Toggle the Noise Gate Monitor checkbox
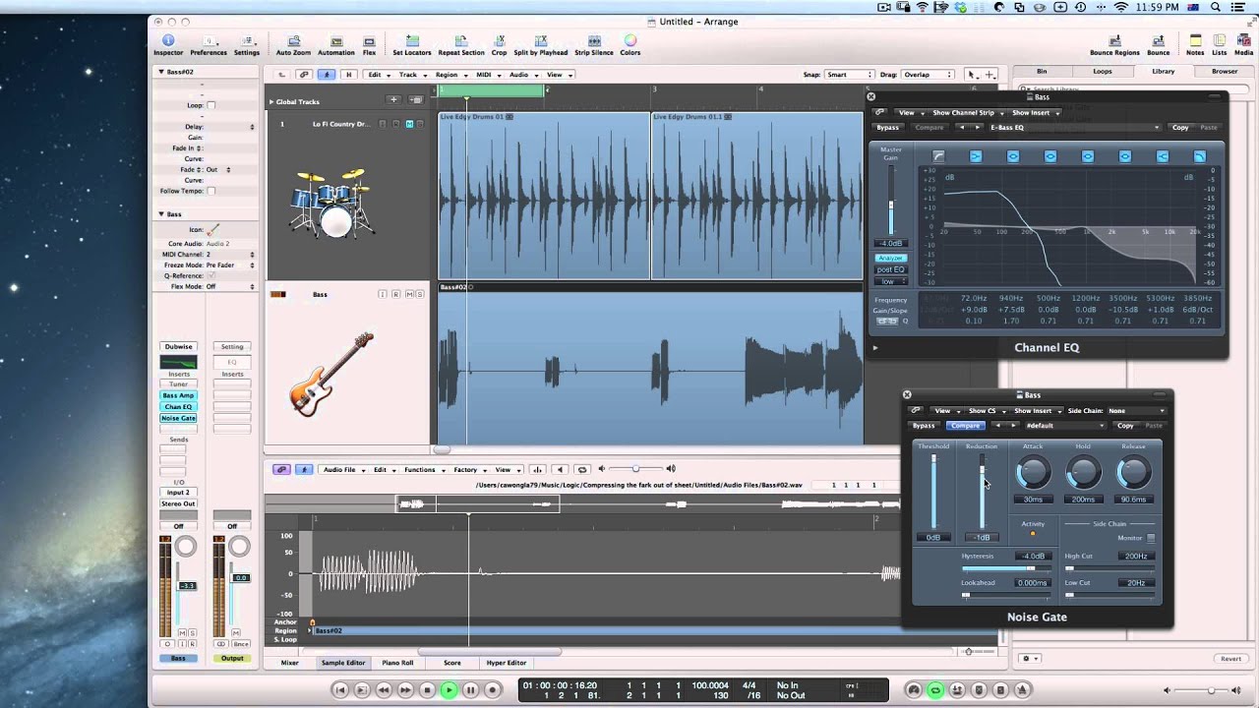Image resolution: width=1259 pixels, height=708 pixels. (1151, 538)
